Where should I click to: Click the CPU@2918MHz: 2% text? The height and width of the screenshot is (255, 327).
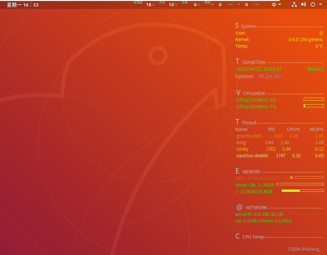pos(256,100)
